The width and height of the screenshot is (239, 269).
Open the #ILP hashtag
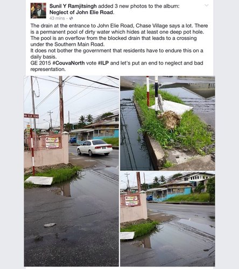(103, 63)
